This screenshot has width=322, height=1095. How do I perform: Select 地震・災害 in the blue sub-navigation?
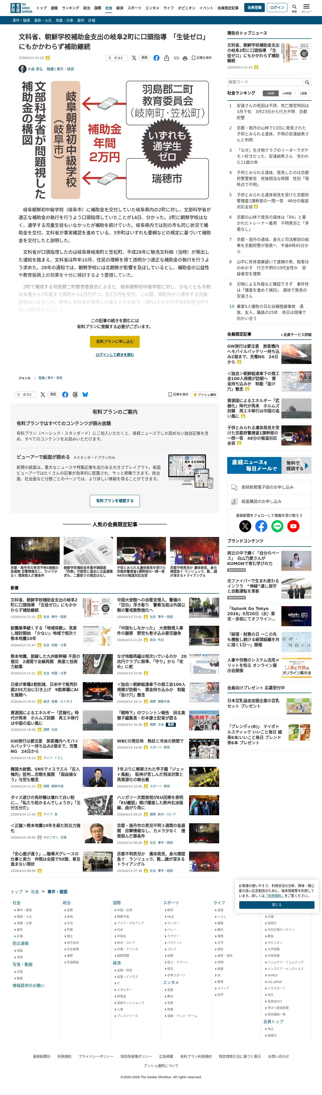point(64,20)
